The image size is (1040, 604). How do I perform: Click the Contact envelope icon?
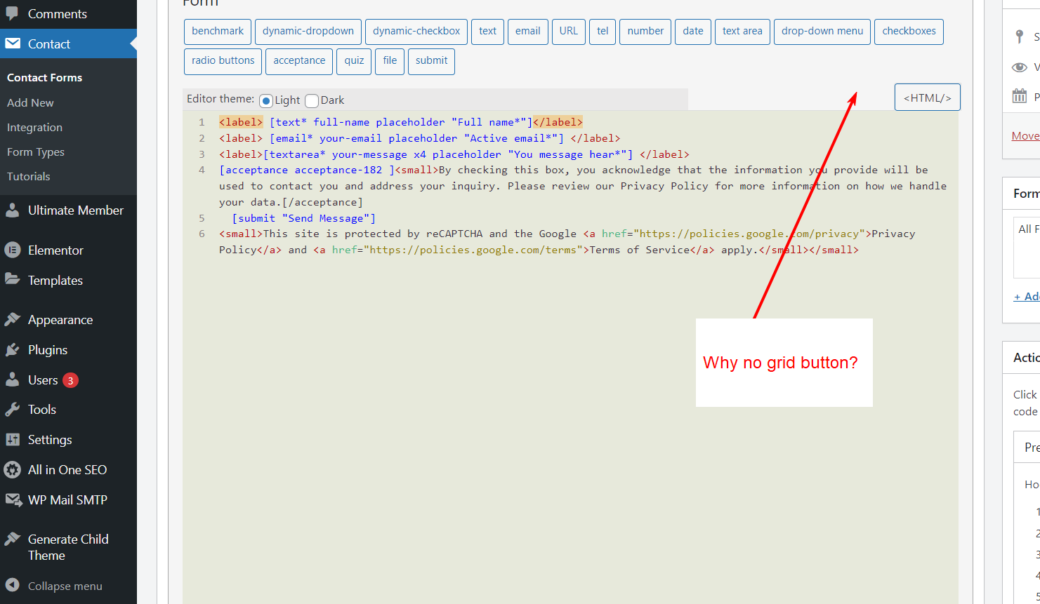tap(13, 43)
